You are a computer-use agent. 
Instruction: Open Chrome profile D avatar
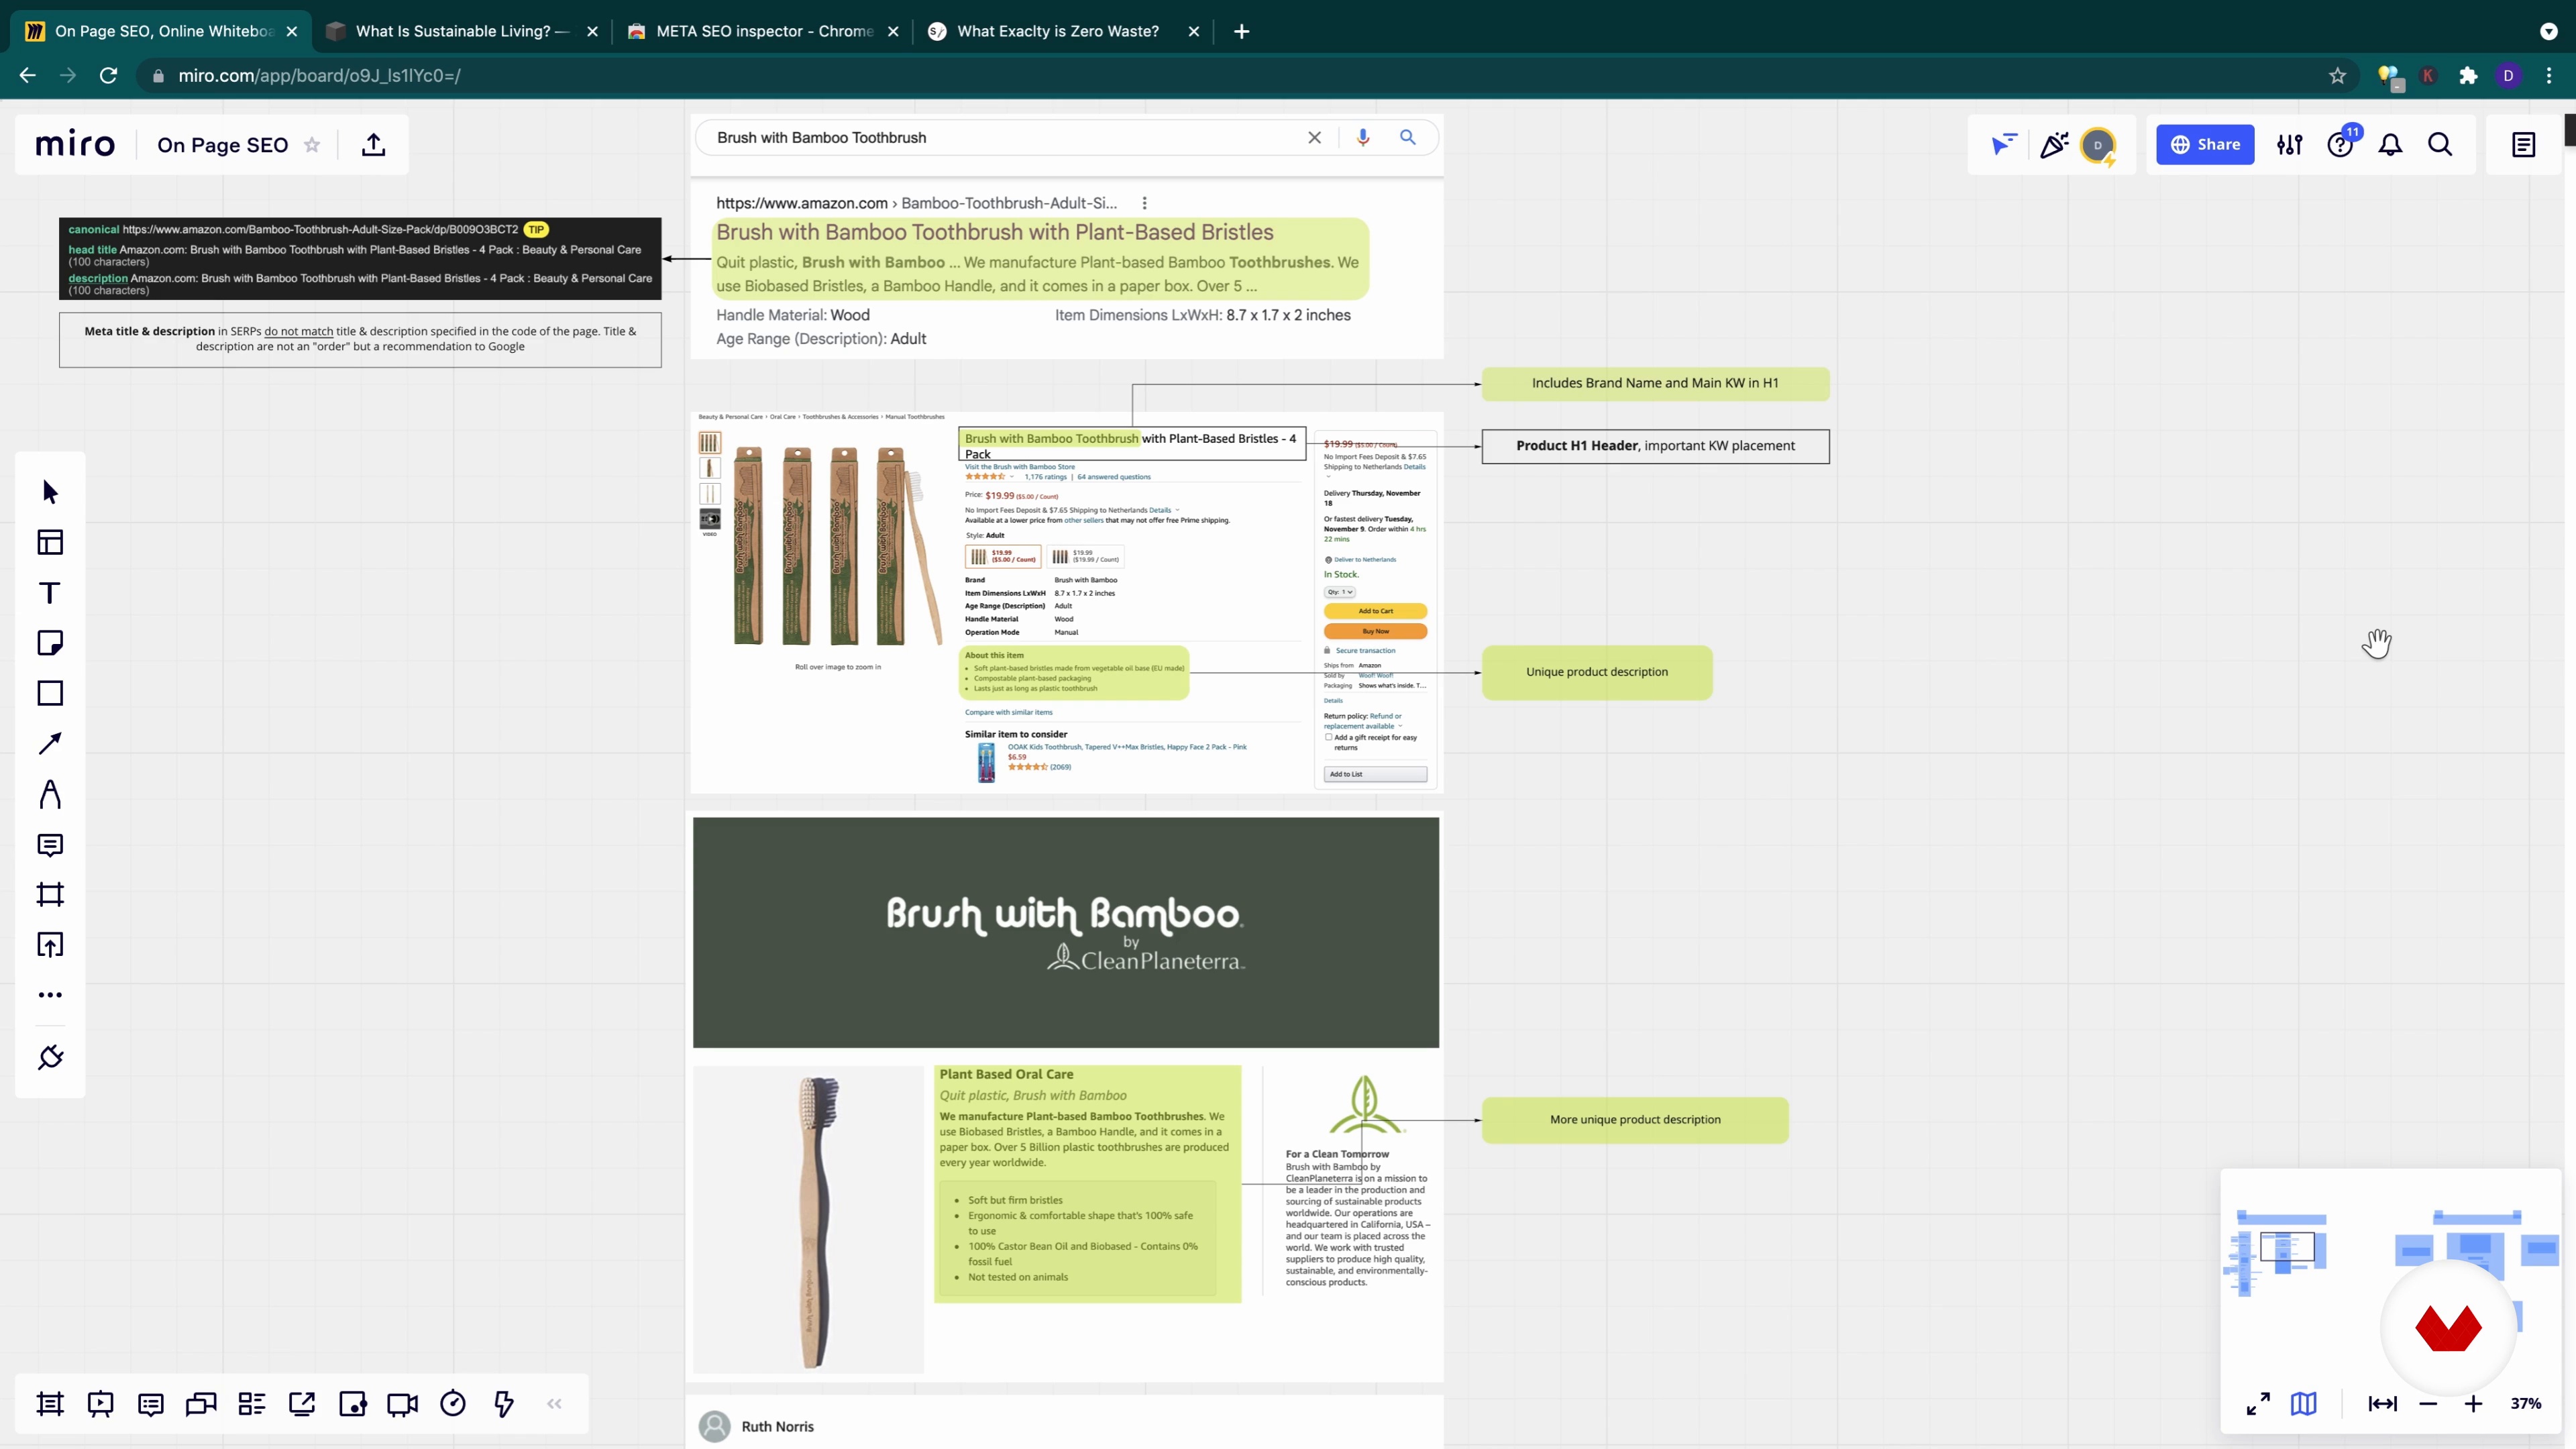click(2508, 75)
